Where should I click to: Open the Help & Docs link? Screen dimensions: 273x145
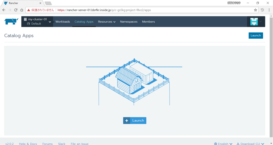point(28,144)
